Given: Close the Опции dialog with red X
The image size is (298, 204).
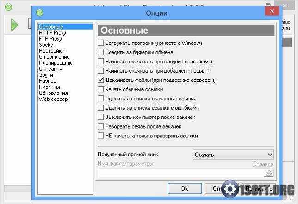Looking at the screenshot, I should (x=272, y=11).
